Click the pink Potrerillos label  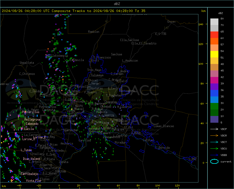pyautogui.click(x=31, y=112)
